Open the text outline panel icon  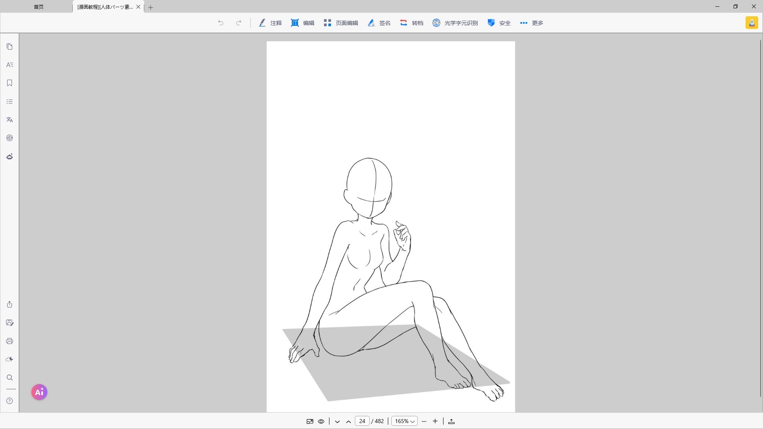[x=10, y=65]
